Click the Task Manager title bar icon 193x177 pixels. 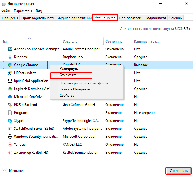(4, 4)
